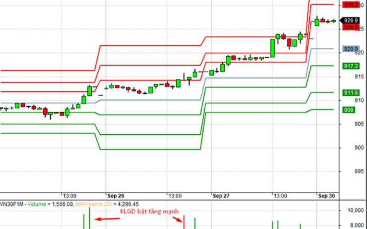Click the red 926.6 resistance label
The height and width of the screenshot is (229, 367).
coord(350,27)
